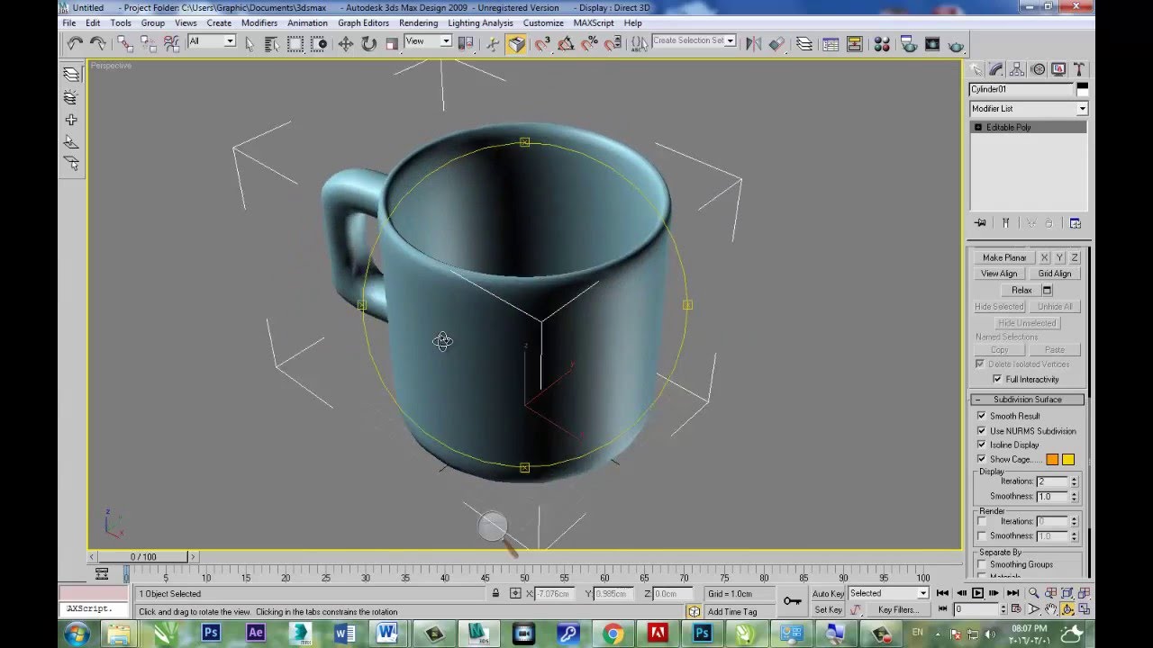Viewport: 1153px width, 648px height.
Task: Open the Hierarchy panel tab icon
Action: click(x=1017, y=69)
